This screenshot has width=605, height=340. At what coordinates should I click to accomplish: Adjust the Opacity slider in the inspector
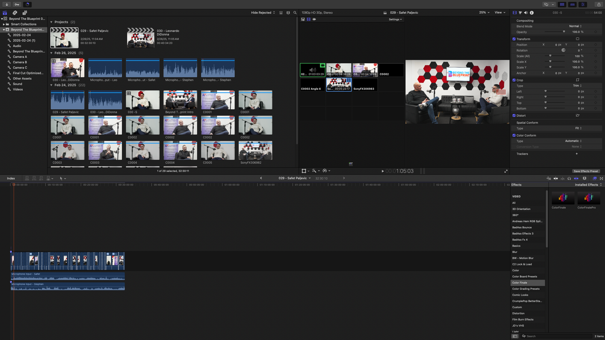click(x=564, y=32)
